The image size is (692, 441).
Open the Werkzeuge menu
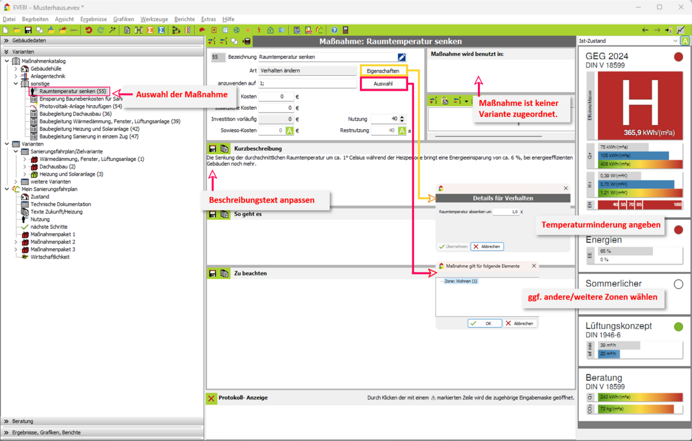click(x=153, y=19)
